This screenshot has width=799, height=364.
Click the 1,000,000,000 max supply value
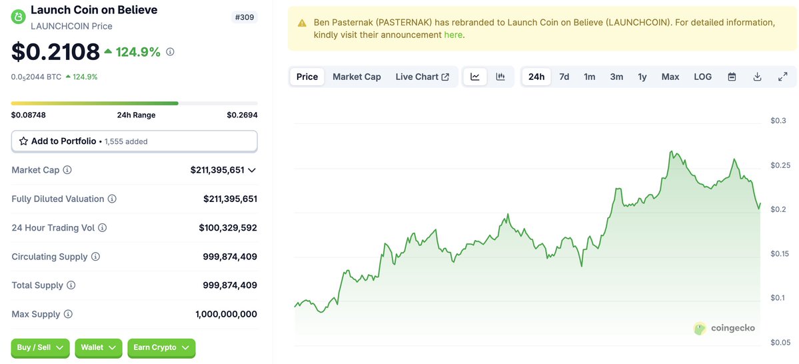(227, 315)
